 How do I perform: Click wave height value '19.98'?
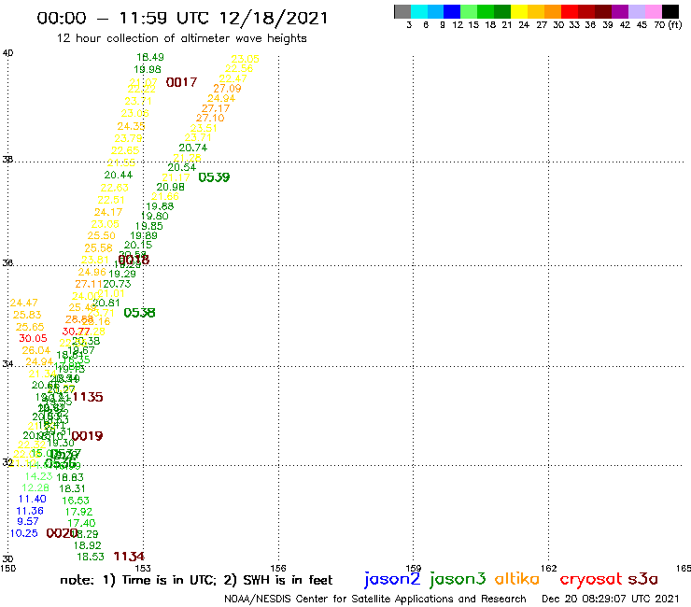(148, 69)
